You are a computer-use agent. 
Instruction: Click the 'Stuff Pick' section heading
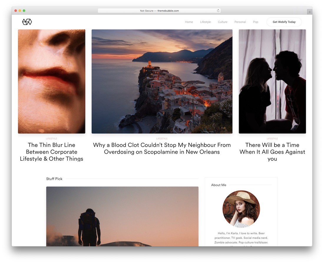(x=54, y=179)
